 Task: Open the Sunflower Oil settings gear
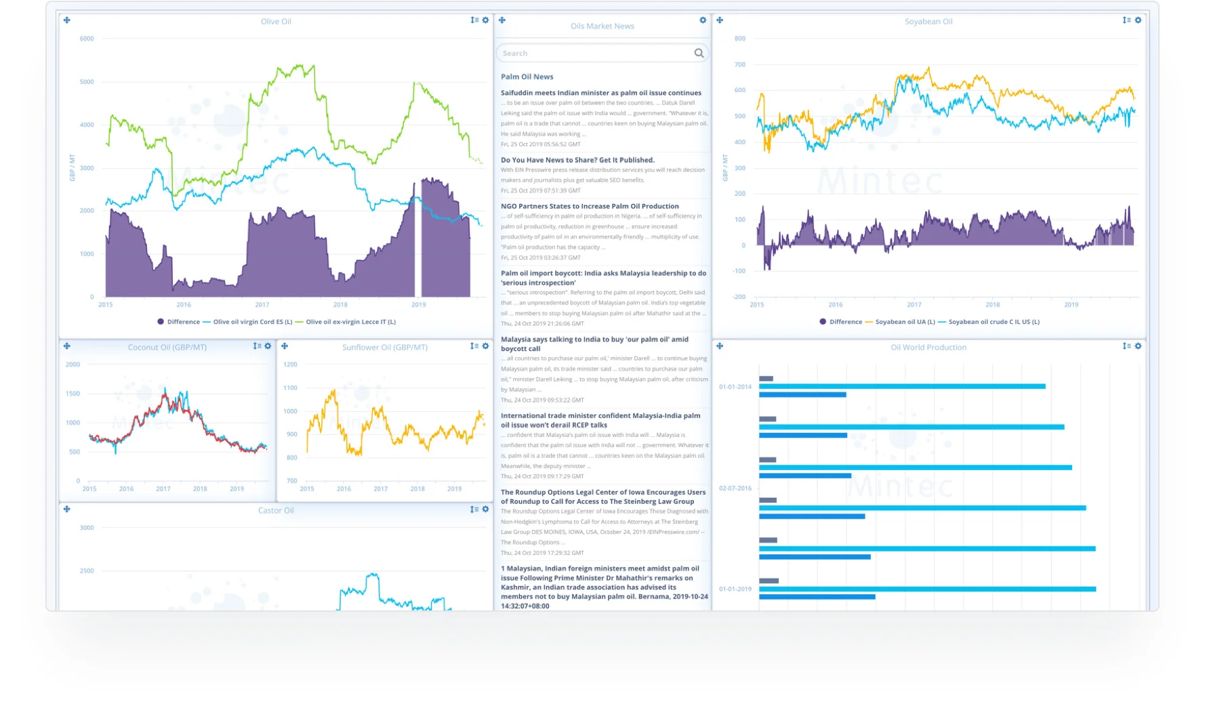click(x=485, y=346)
